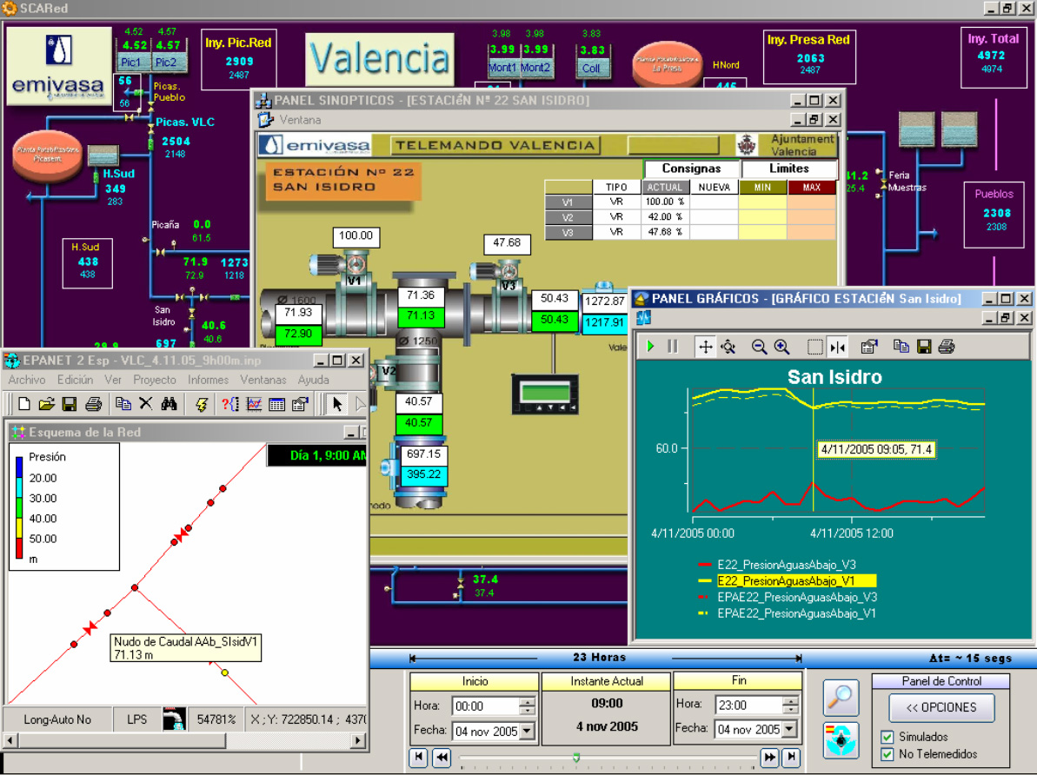Jump to the first time step
Viewport: 1037px width, 775px height.
(x=418, y=758)
